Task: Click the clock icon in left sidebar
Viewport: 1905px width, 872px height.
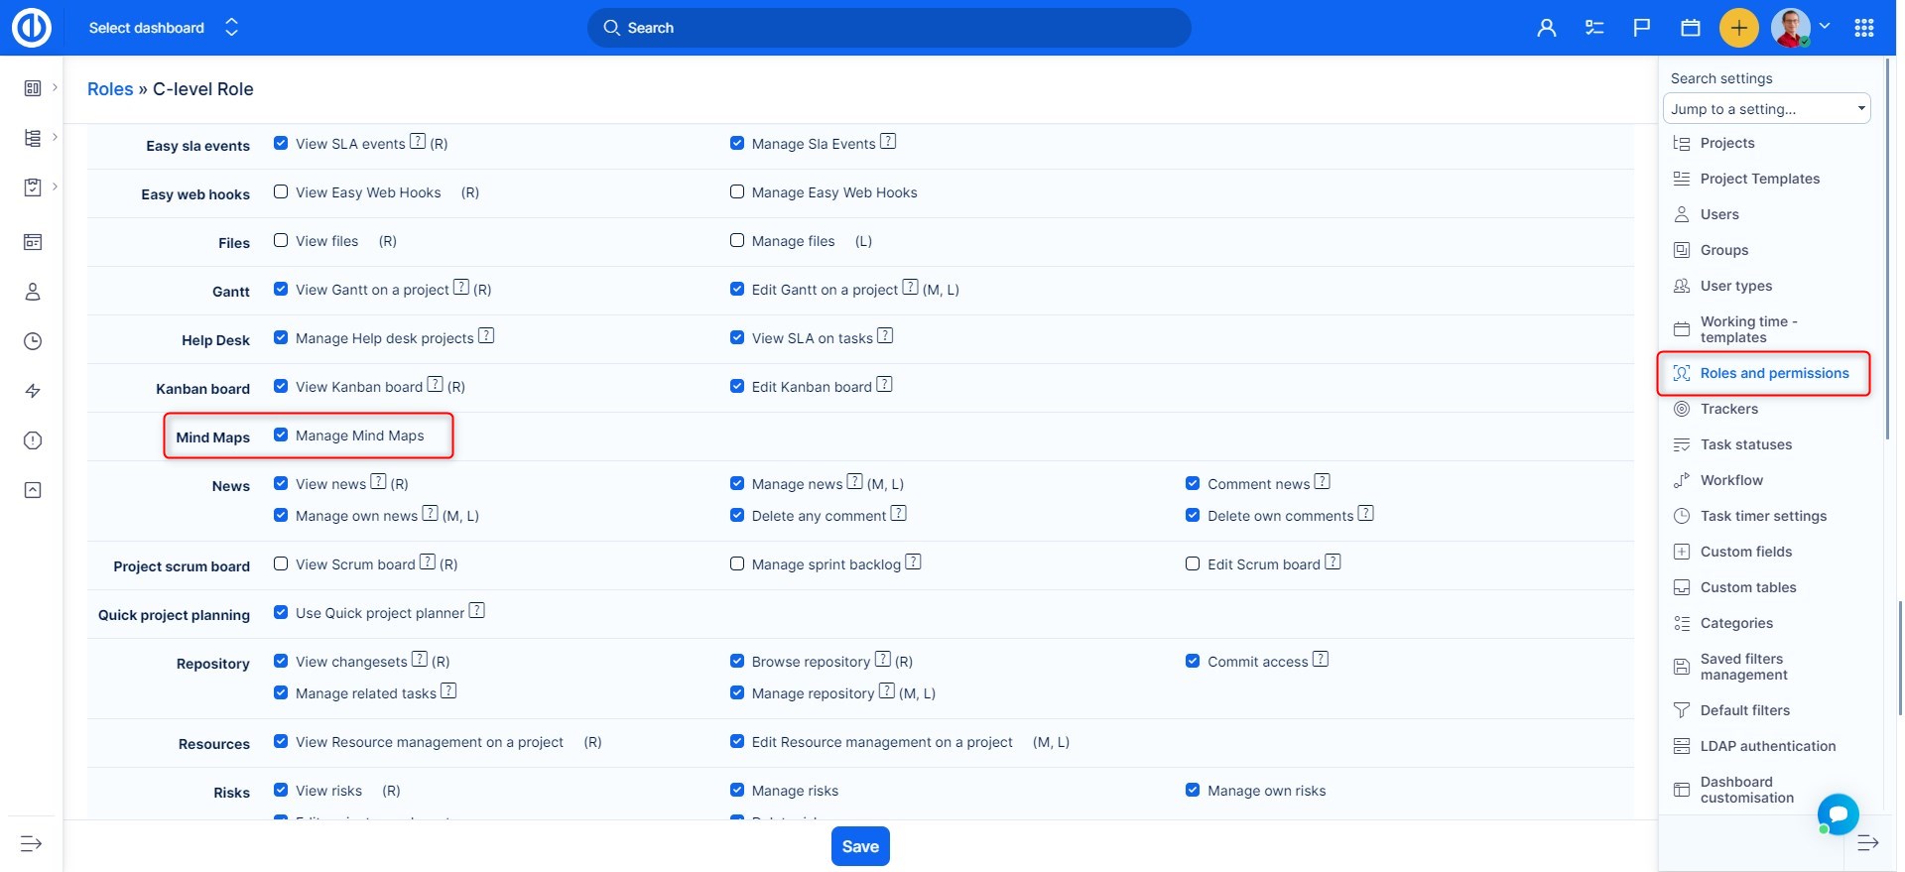Action: [x=33, y=341]
